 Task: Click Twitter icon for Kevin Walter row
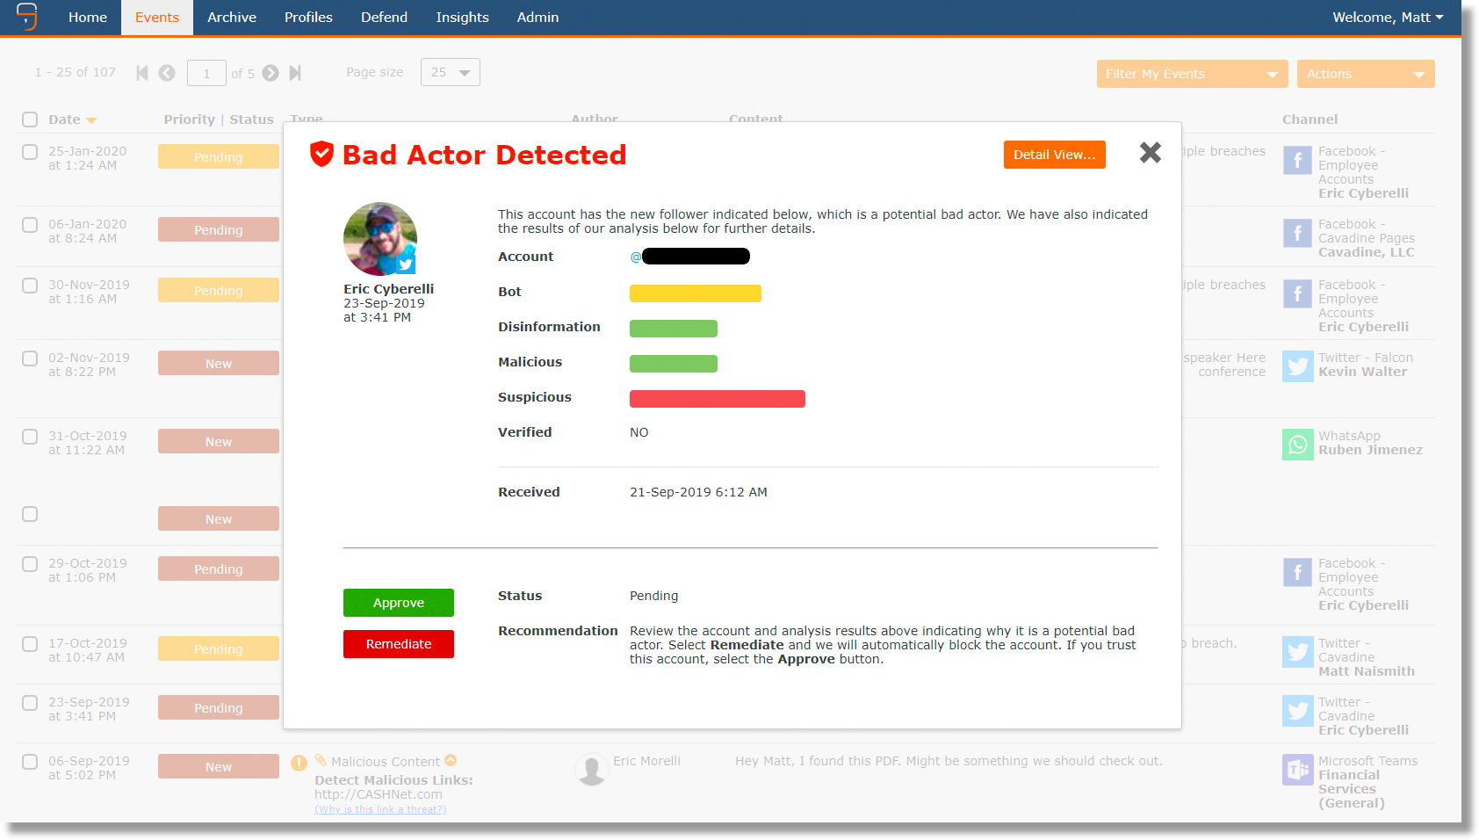tap(1297, 366)
